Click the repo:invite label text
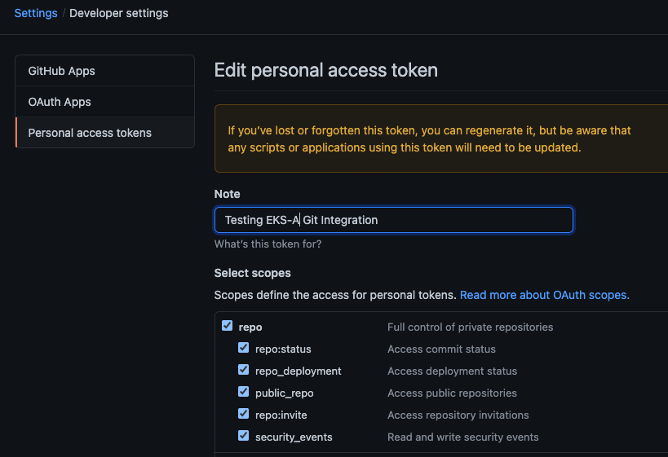 [x=282, y=415]
